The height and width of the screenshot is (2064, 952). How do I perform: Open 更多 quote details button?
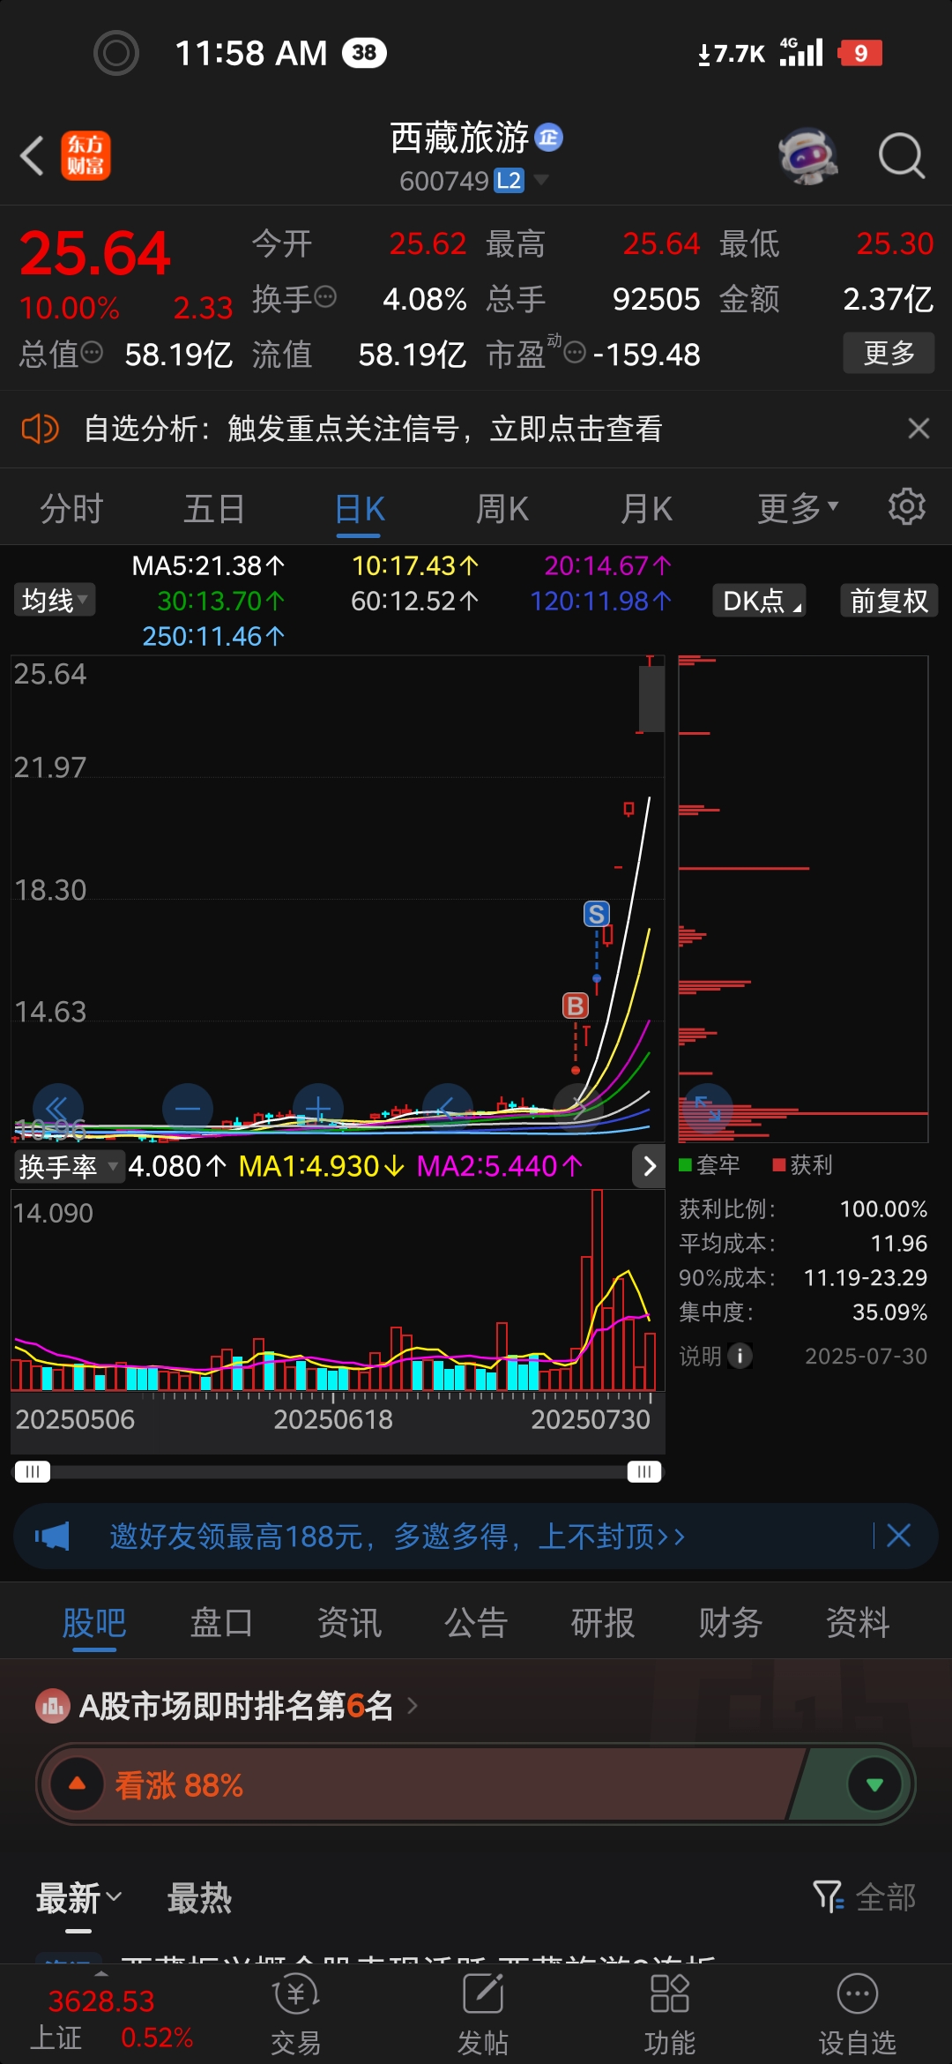pyautogui.click(x=889, y=354)
